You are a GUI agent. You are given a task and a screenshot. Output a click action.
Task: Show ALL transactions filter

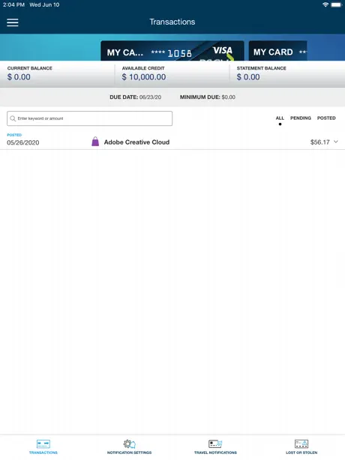[280, 118]
